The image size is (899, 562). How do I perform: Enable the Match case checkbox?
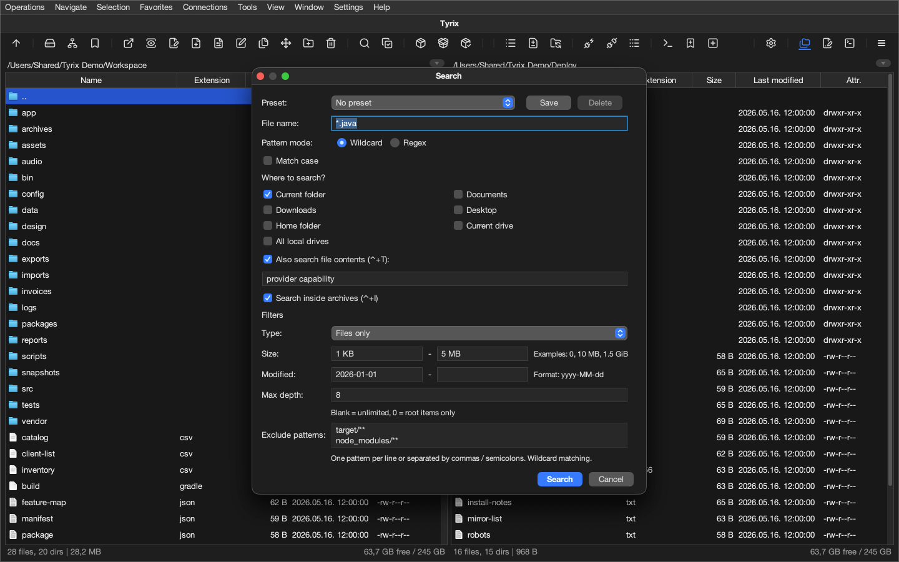point(268,160)
